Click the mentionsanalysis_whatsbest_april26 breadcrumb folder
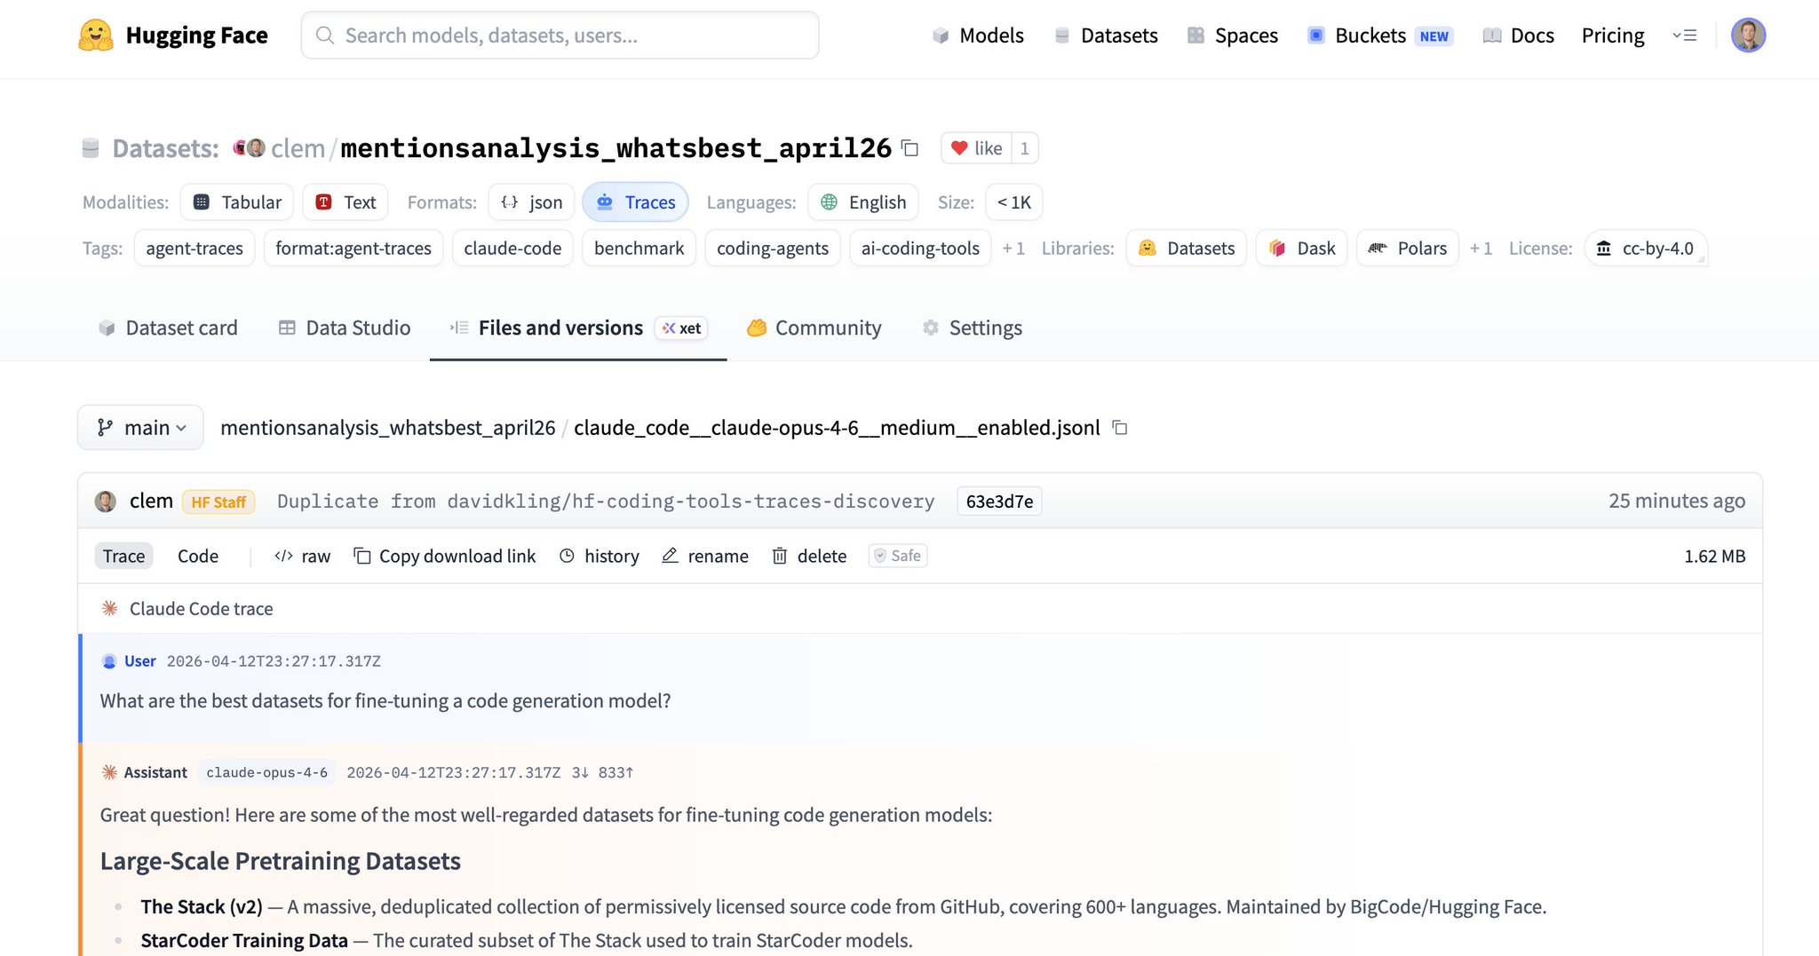 click(x=388, y=428)
